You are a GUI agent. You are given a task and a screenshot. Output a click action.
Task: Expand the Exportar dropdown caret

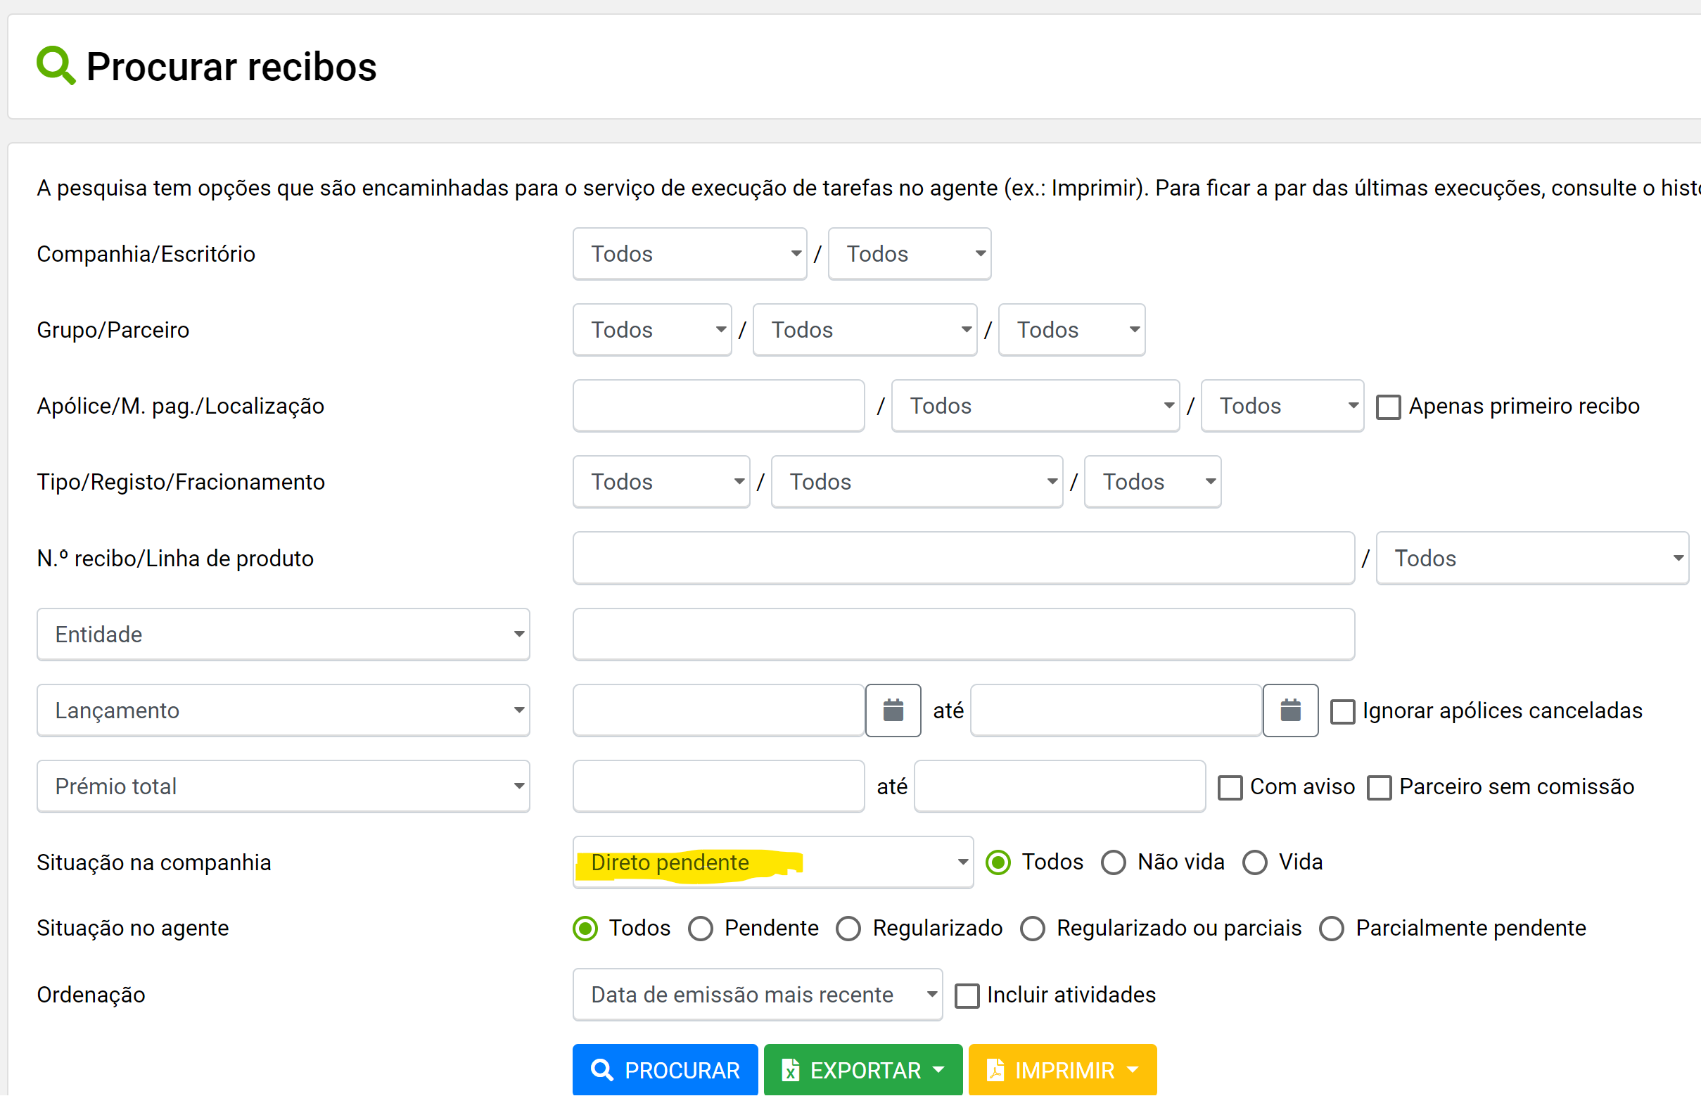pos(938,1070)
